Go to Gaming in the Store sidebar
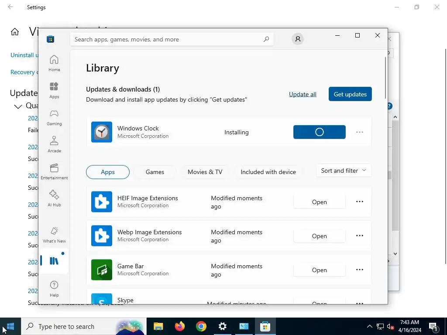Viewport: 447px width, 335px height. (x=54, y=117)
